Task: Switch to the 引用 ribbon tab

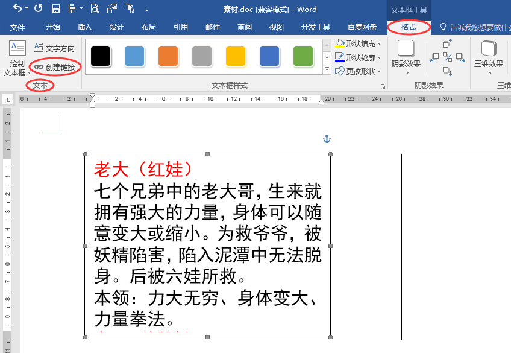Action: point(181,27)
